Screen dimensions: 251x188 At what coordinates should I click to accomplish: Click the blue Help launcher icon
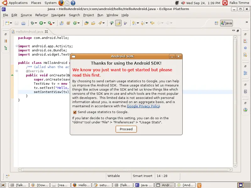tap(73, 3)
